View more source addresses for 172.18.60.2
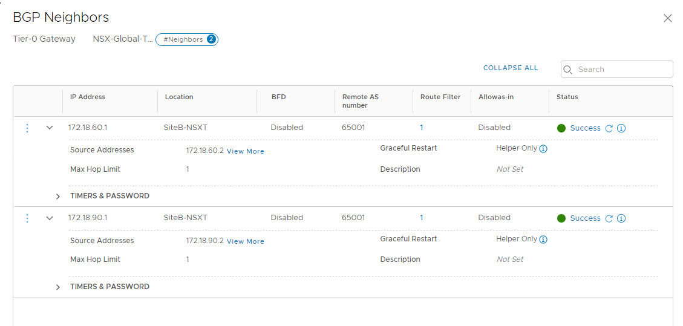Screen dimensions: 683x326 point(245,151)
